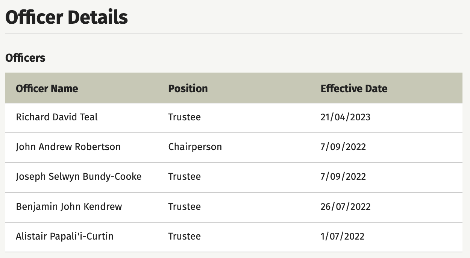
Task: Click Trustee position for Richard David Teal
Action: point(185,117)
